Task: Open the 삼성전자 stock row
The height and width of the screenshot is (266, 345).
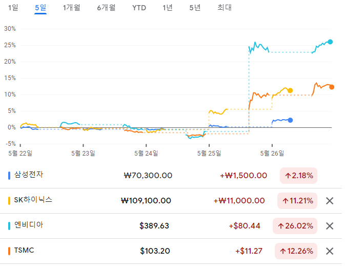Action: point(171,176)
